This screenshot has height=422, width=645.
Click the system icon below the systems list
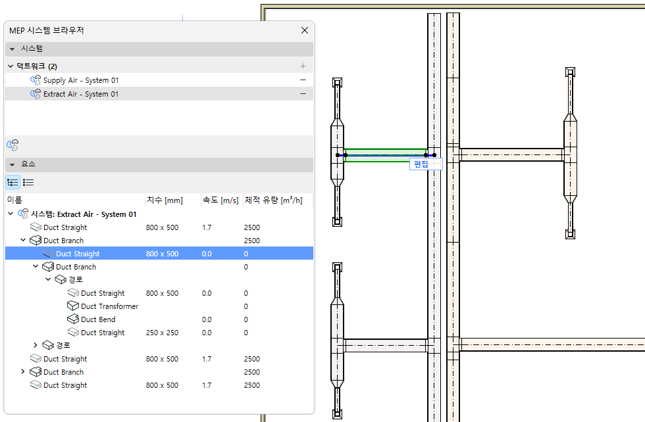coord(13,145)
